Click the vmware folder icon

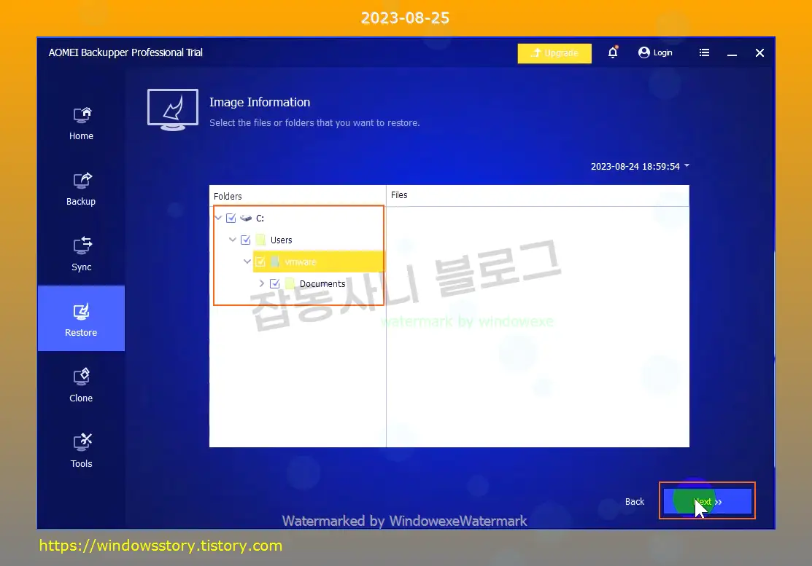point(275,262)
